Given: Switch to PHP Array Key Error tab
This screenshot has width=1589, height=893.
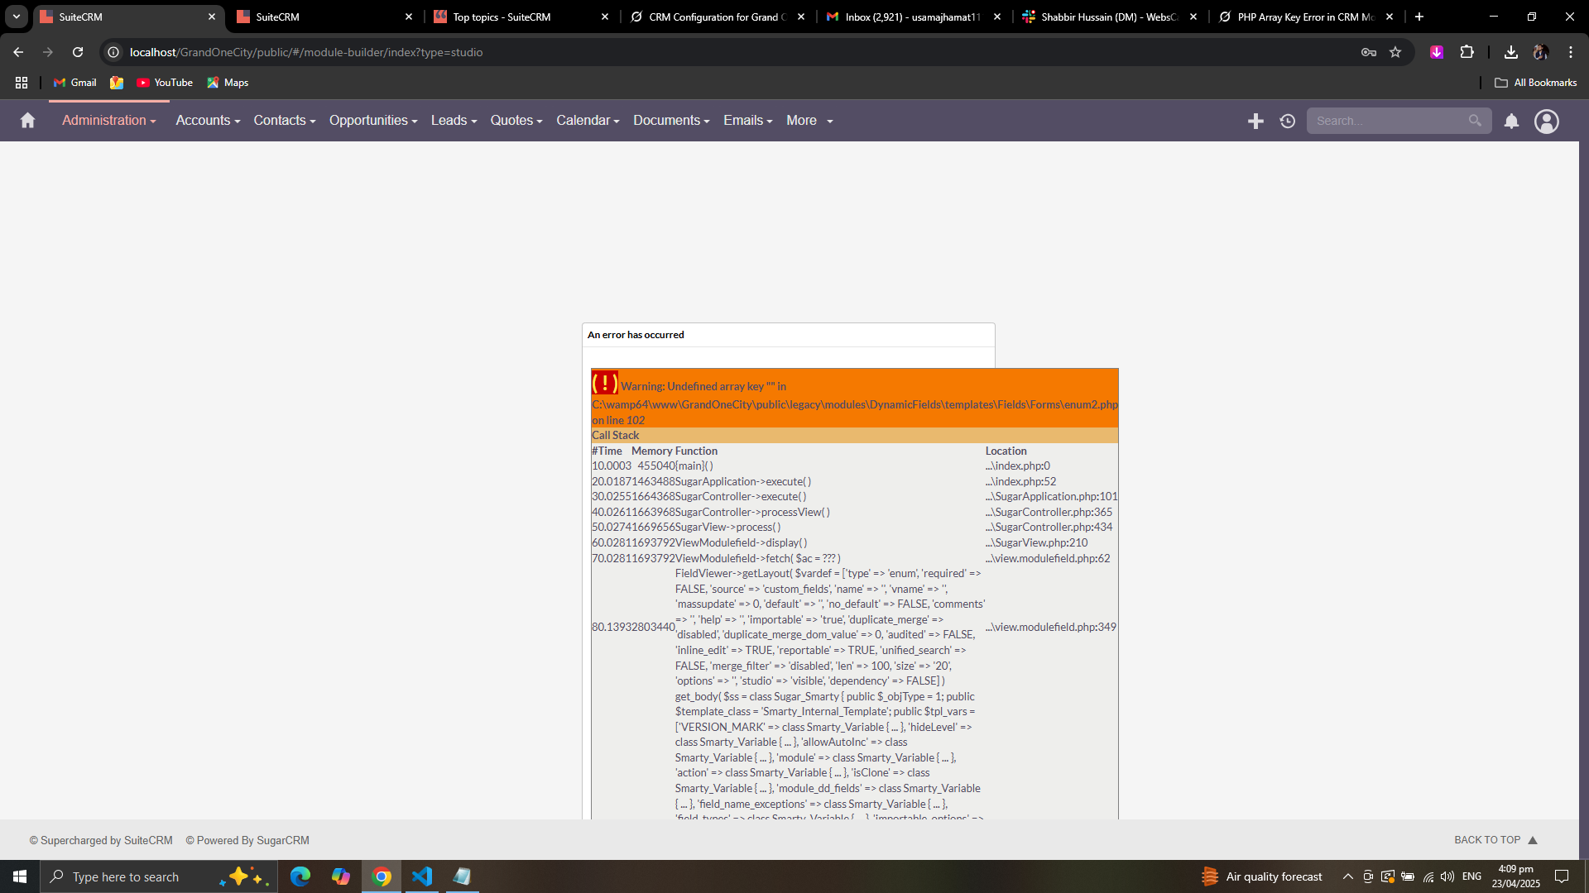Looking at the screenshot, I should [1305, 17].
